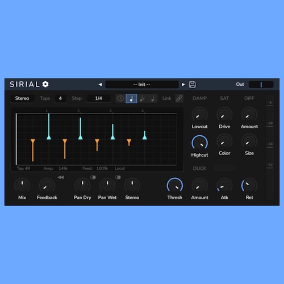Click the Pan Dry knob
This screenshot has height=284, width=284.
[82, 186]
